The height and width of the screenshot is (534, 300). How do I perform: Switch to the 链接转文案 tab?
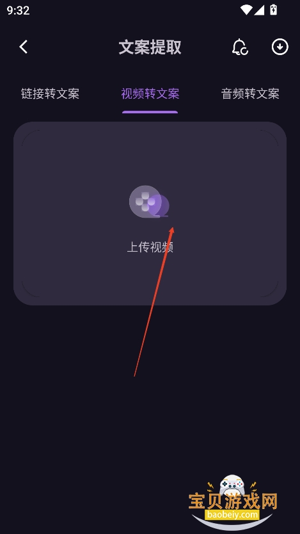pos(50,93)
